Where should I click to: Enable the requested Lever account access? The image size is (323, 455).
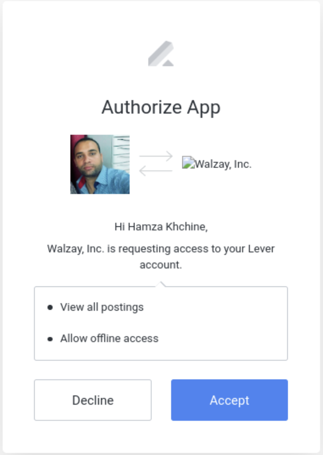(229, 400)
